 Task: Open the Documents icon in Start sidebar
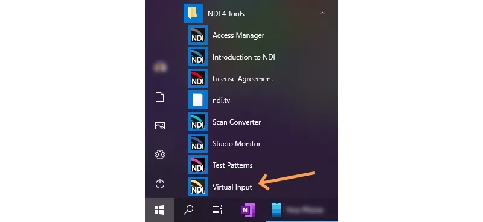[159, 97]
